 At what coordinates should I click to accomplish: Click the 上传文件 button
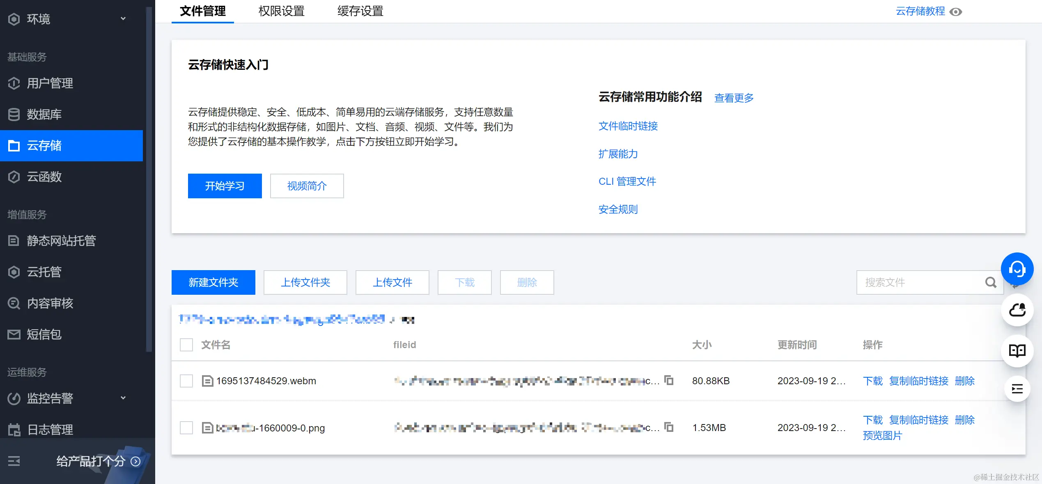[x=392, y=282]
